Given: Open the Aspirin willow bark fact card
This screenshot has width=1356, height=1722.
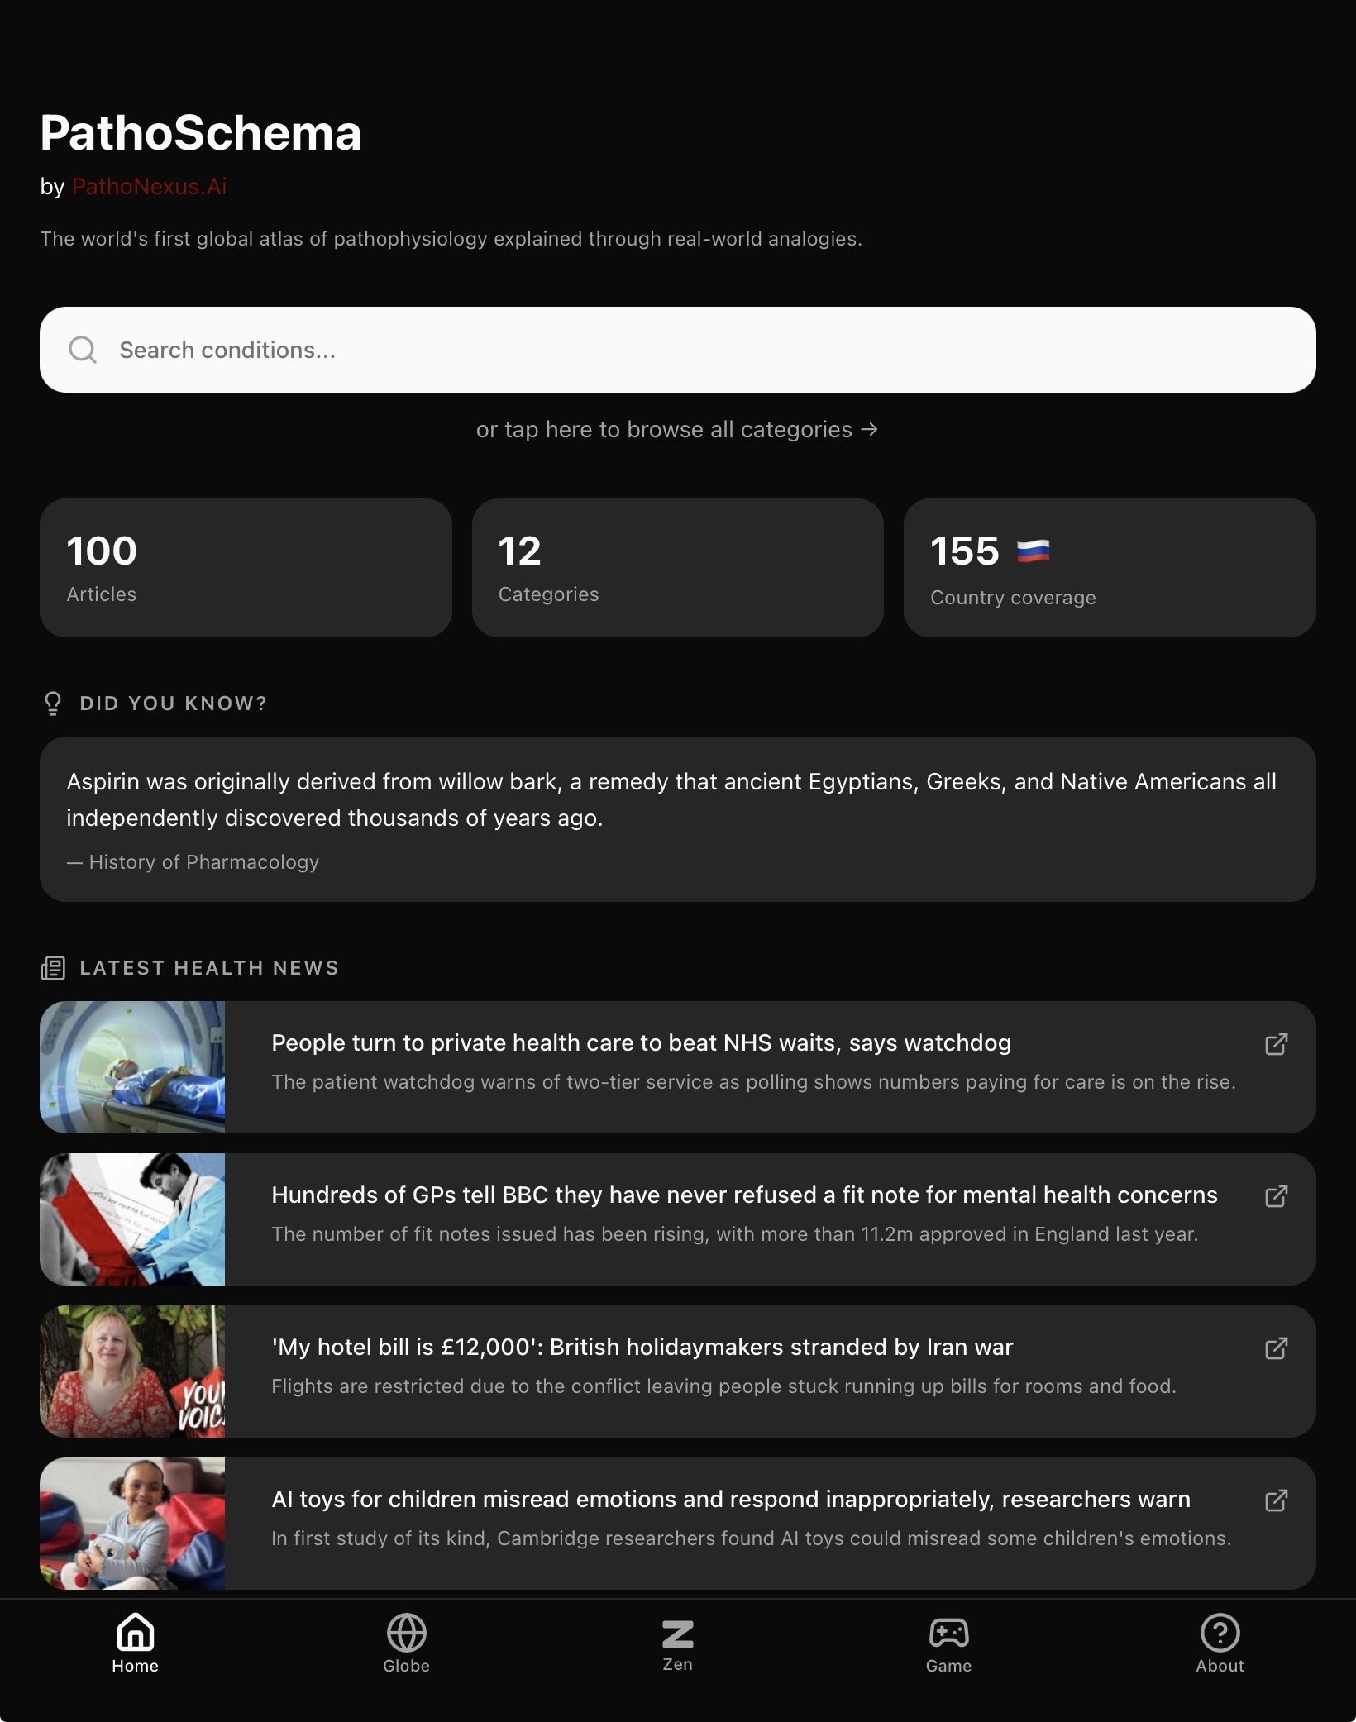Looking at the screenshot, I should [x=678, y=819].
